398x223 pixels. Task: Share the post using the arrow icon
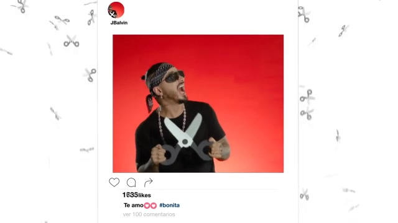[149, 182]
